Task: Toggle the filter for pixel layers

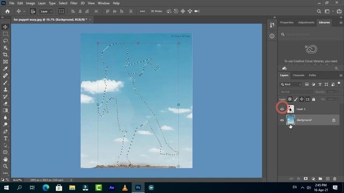Action: [307, 85]
